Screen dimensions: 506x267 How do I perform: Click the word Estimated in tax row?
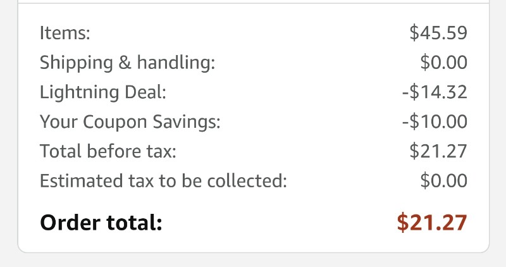pos(82,181)
